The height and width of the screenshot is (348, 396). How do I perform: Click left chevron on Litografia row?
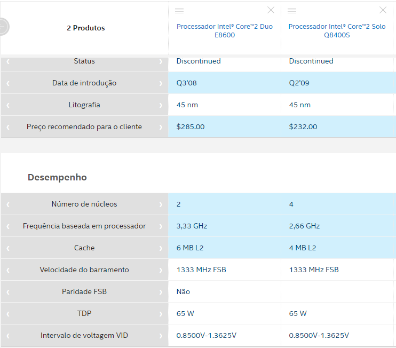[x=8, y=105]
